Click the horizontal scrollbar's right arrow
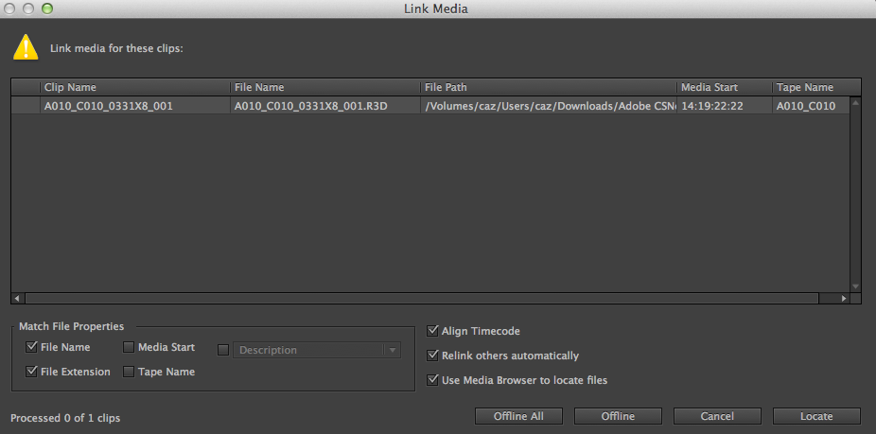Screen dimensions: 876x434 (844, 298)
